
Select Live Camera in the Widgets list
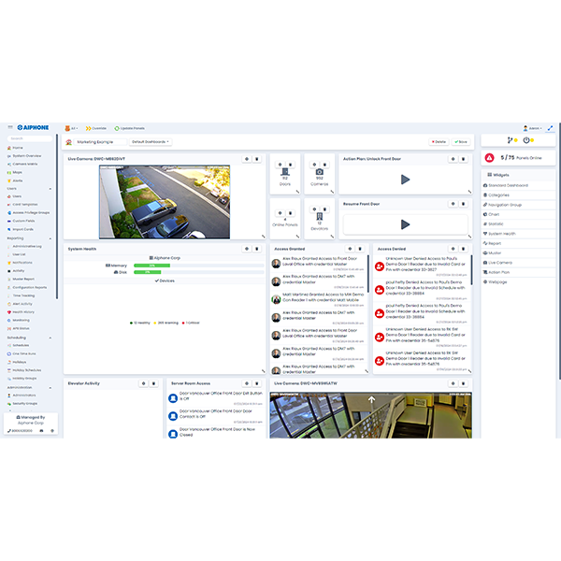(500, 263)
